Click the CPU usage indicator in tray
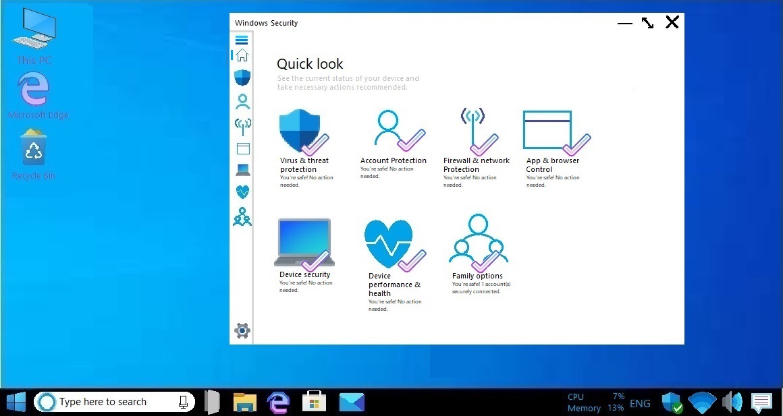 pyautogui.click(x=596, y=397)
